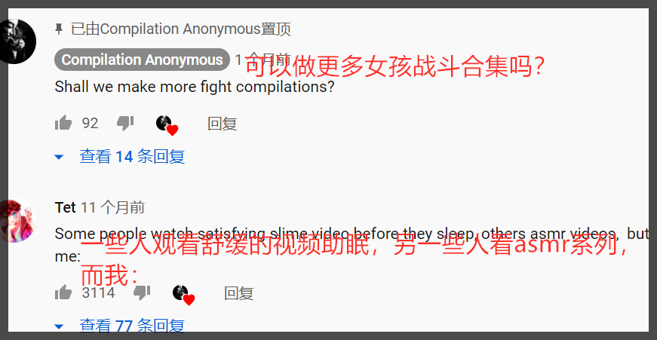Like the pinned Compilation Anonymous comment
Viewport: 657px width, 340px height.
click(63, 123)
